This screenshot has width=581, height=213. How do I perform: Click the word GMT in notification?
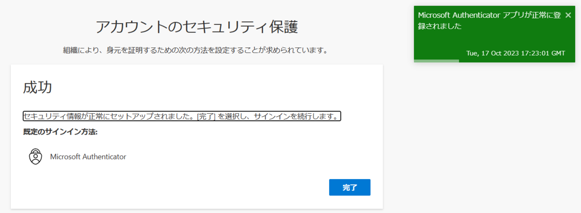tap(557, 53)
